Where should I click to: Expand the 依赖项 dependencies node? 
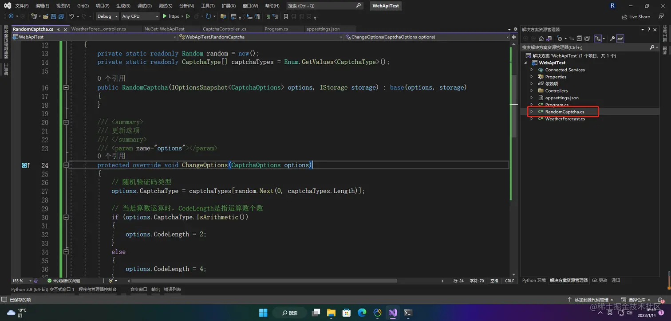point(532,83)
